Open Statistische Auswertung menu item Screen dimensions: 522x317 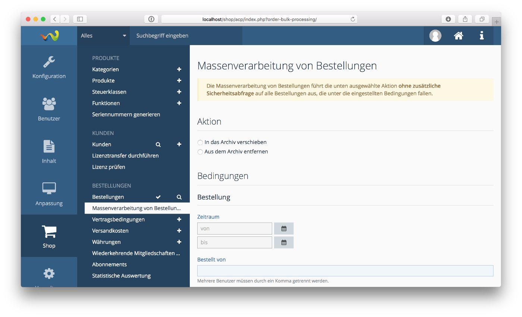click(121, 276)
